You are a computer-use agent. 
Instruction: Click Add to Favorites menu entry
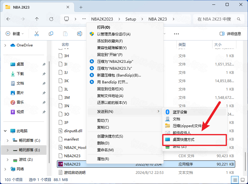point(125,41)
